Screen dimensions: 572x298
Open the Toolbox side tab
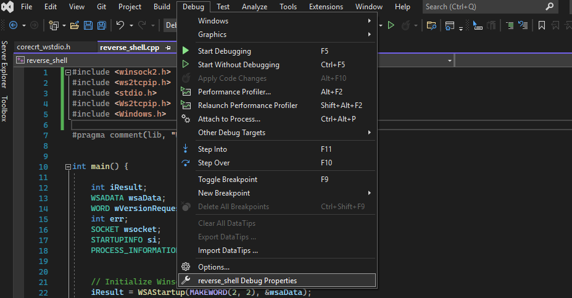(x=4, y=109)
